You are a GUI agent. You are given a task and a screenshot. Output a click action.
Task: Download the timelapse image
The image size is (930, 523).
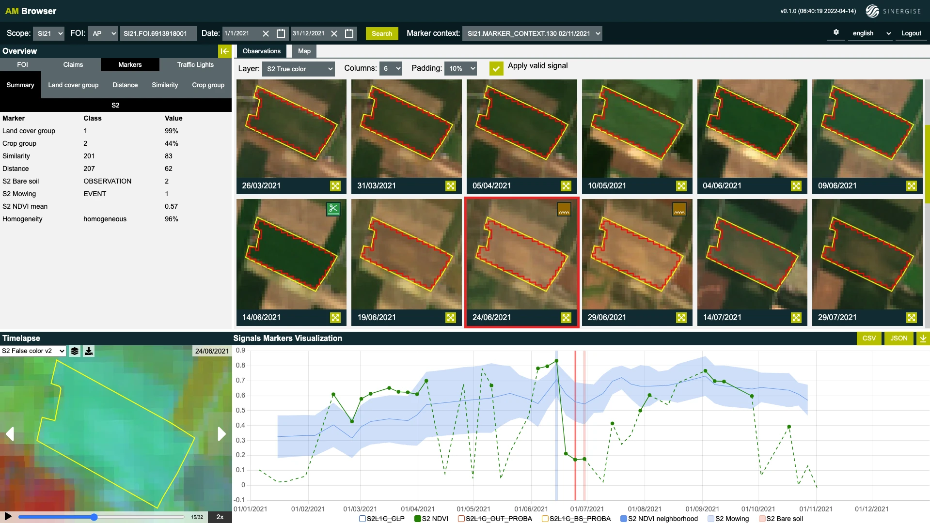point(89,351)
